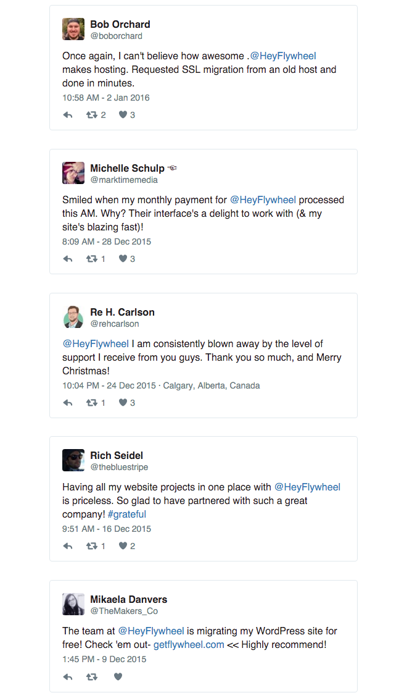
Task: Reply to Bob Orchard's tweet
Action: point(68,115)
